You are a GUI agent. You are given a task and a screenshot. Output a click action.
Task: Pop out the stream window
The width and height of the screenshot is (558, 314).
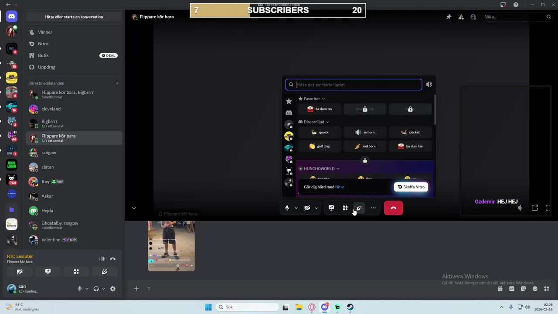(535, 208)
